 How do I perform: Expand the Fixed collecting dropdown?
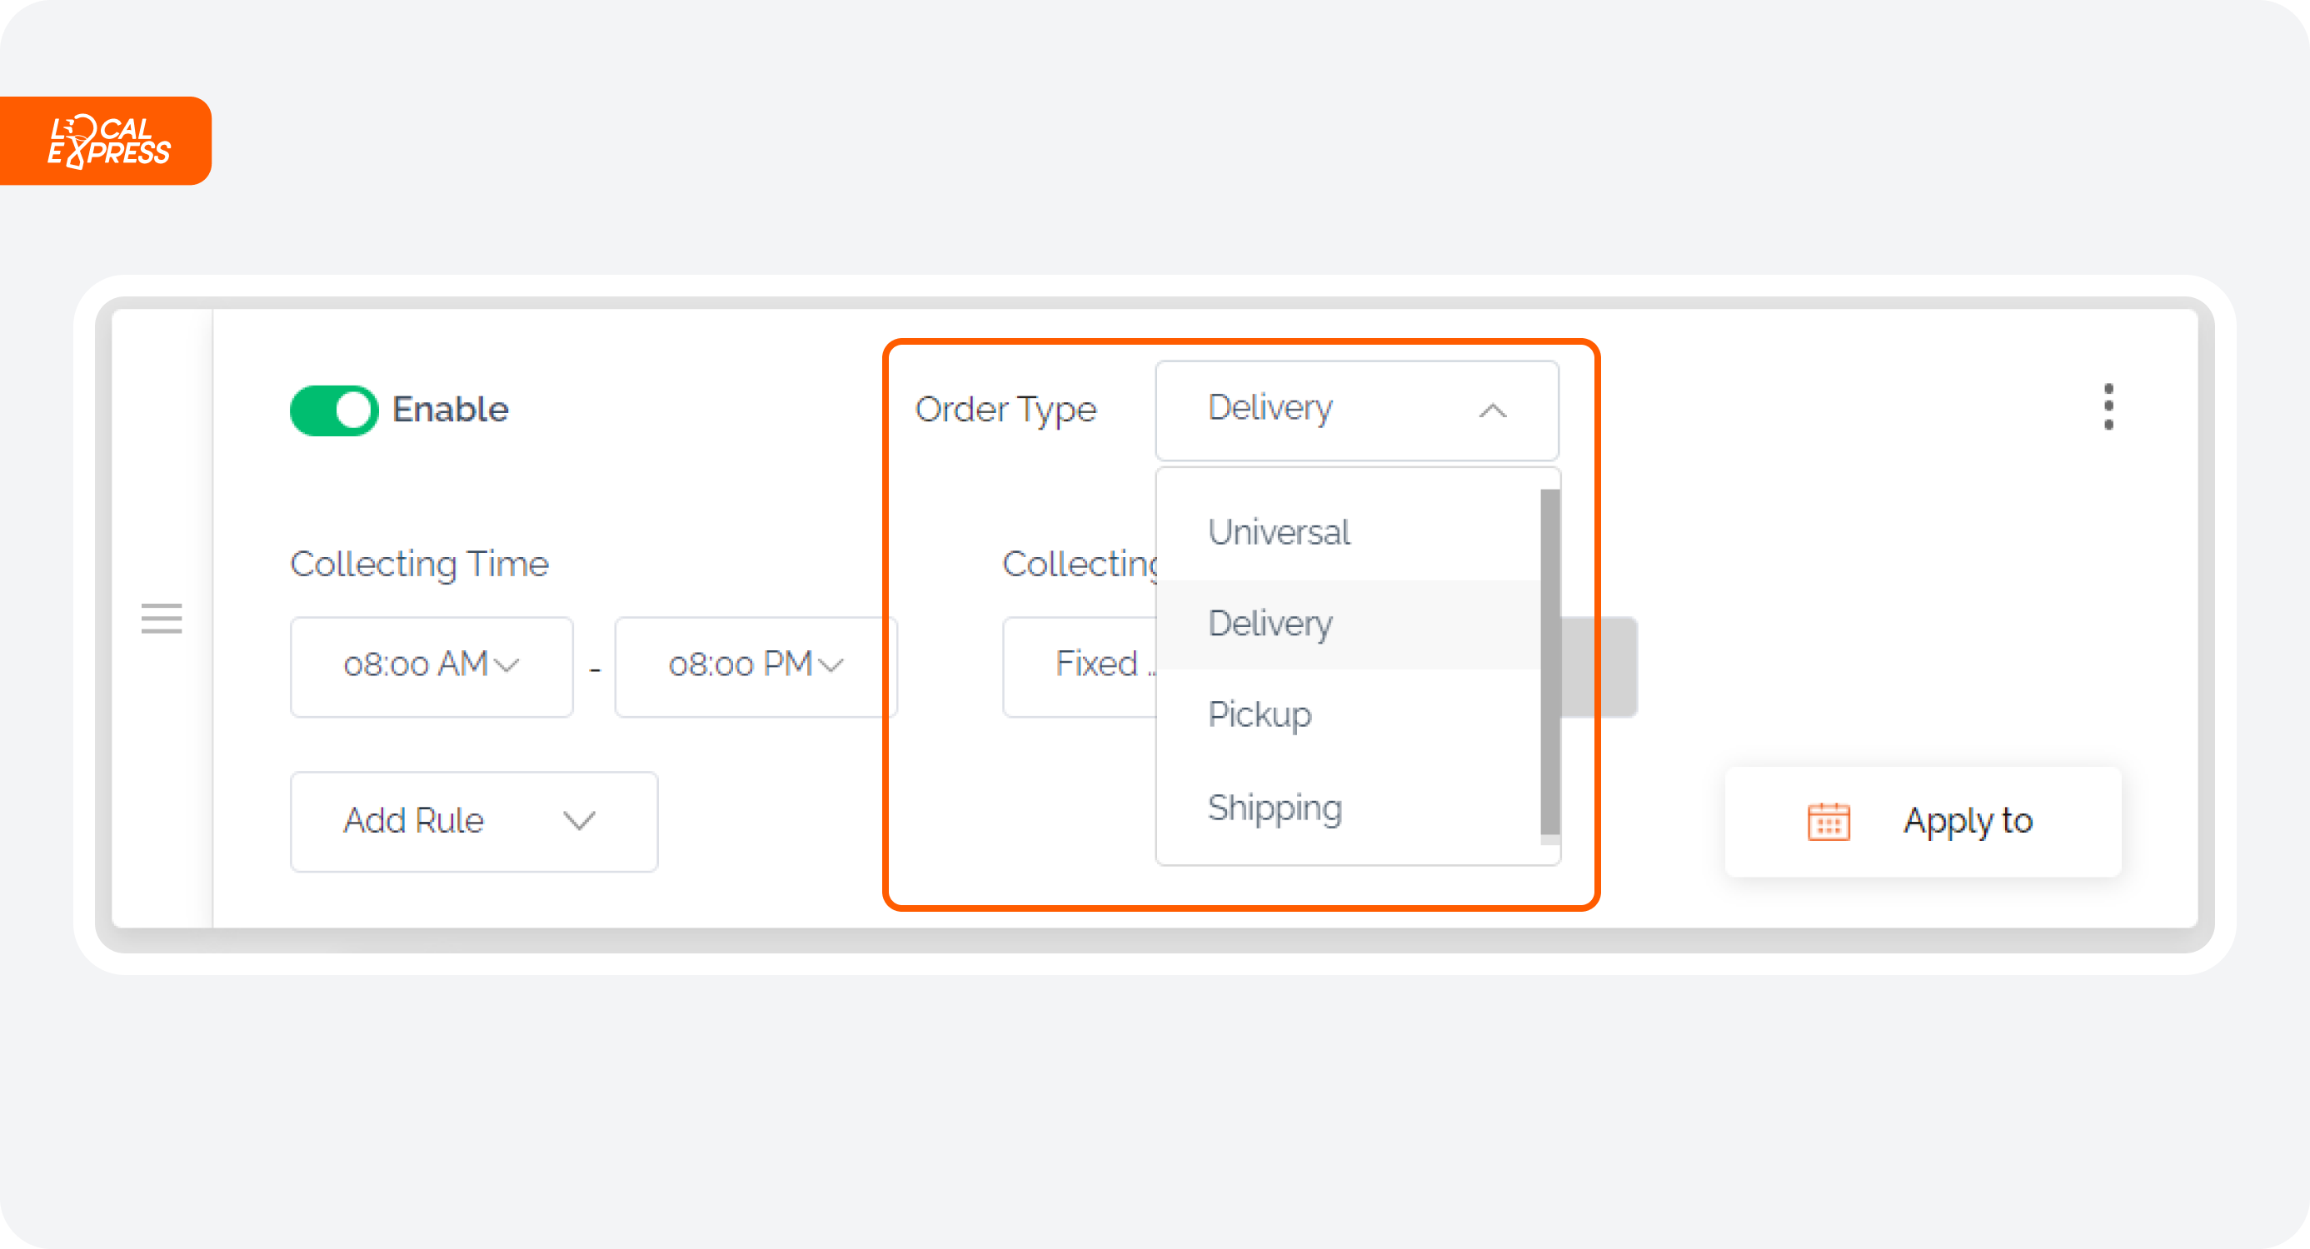pos(1080,666)
